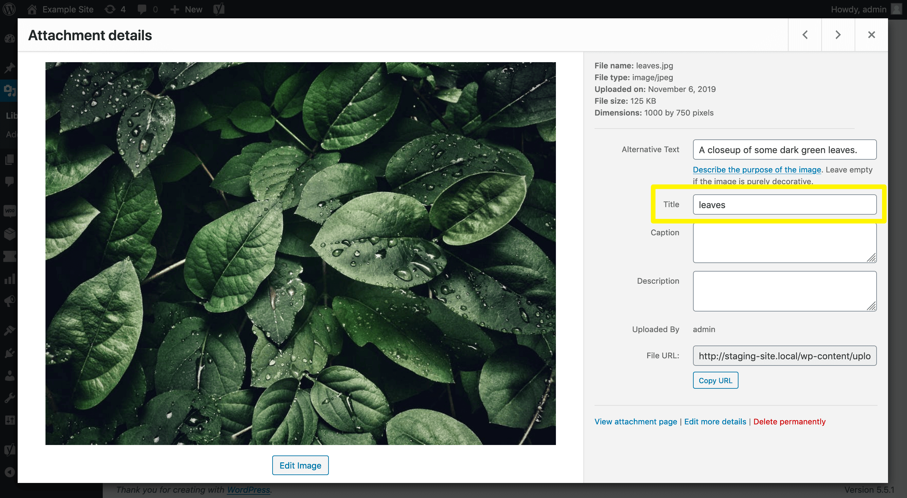Go to previous attachment using left arrow
This screenshot has height=498, width=907.
point(805,34)
